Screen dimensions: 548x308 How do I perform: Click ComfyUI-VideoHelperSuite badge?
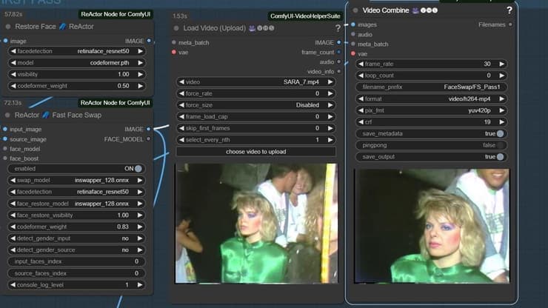[x=305, y=16]
